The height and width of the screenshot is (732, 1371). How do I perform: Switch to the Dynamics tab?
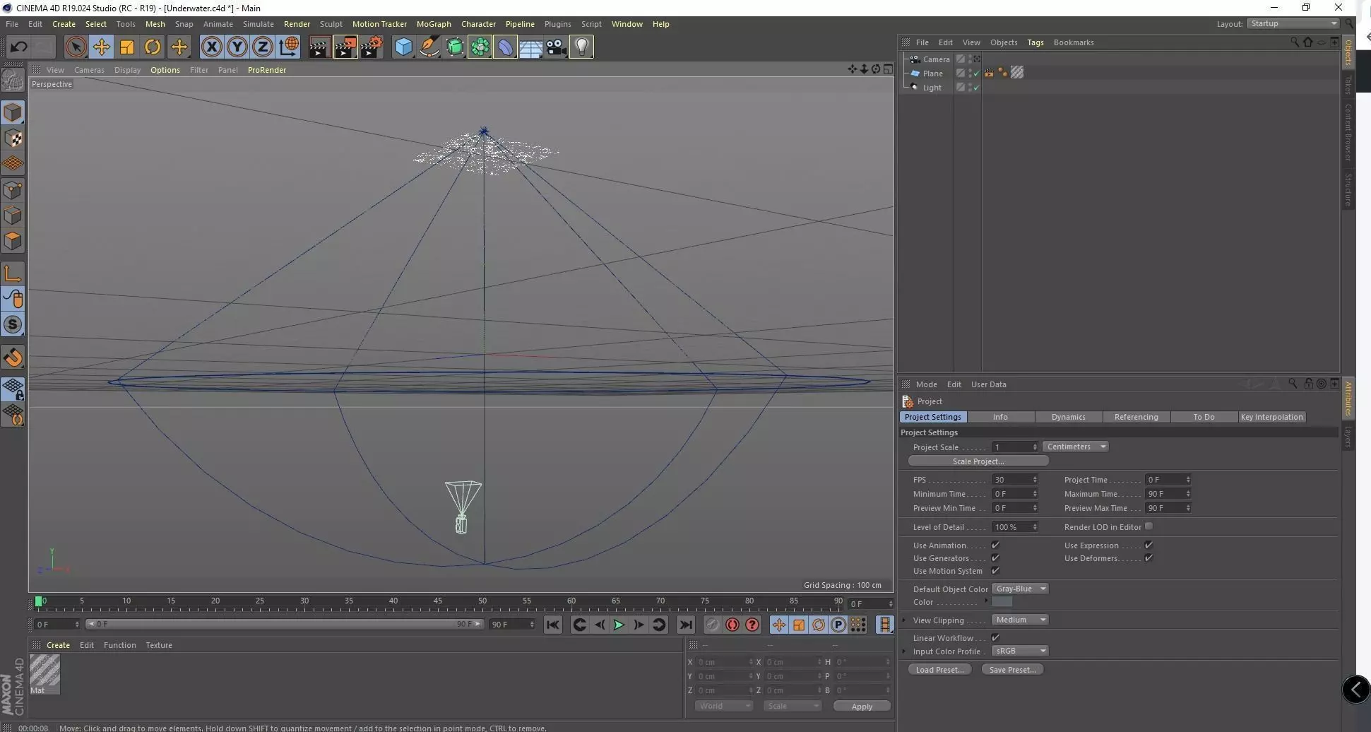tap(1068, 417)
